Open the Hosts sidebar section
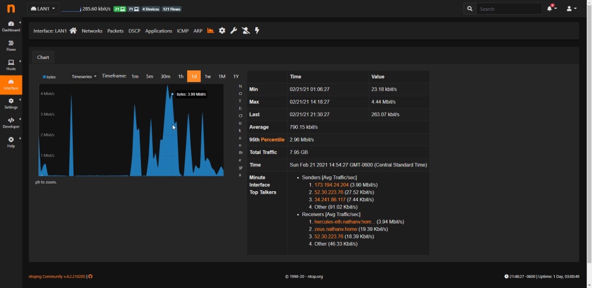 [11, 65]
